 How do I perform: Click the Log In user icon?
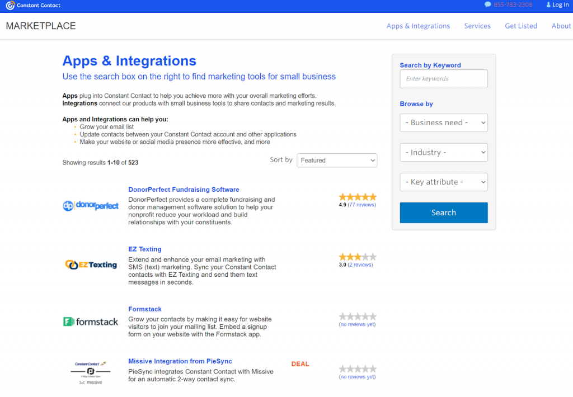(x=548, y=4)
